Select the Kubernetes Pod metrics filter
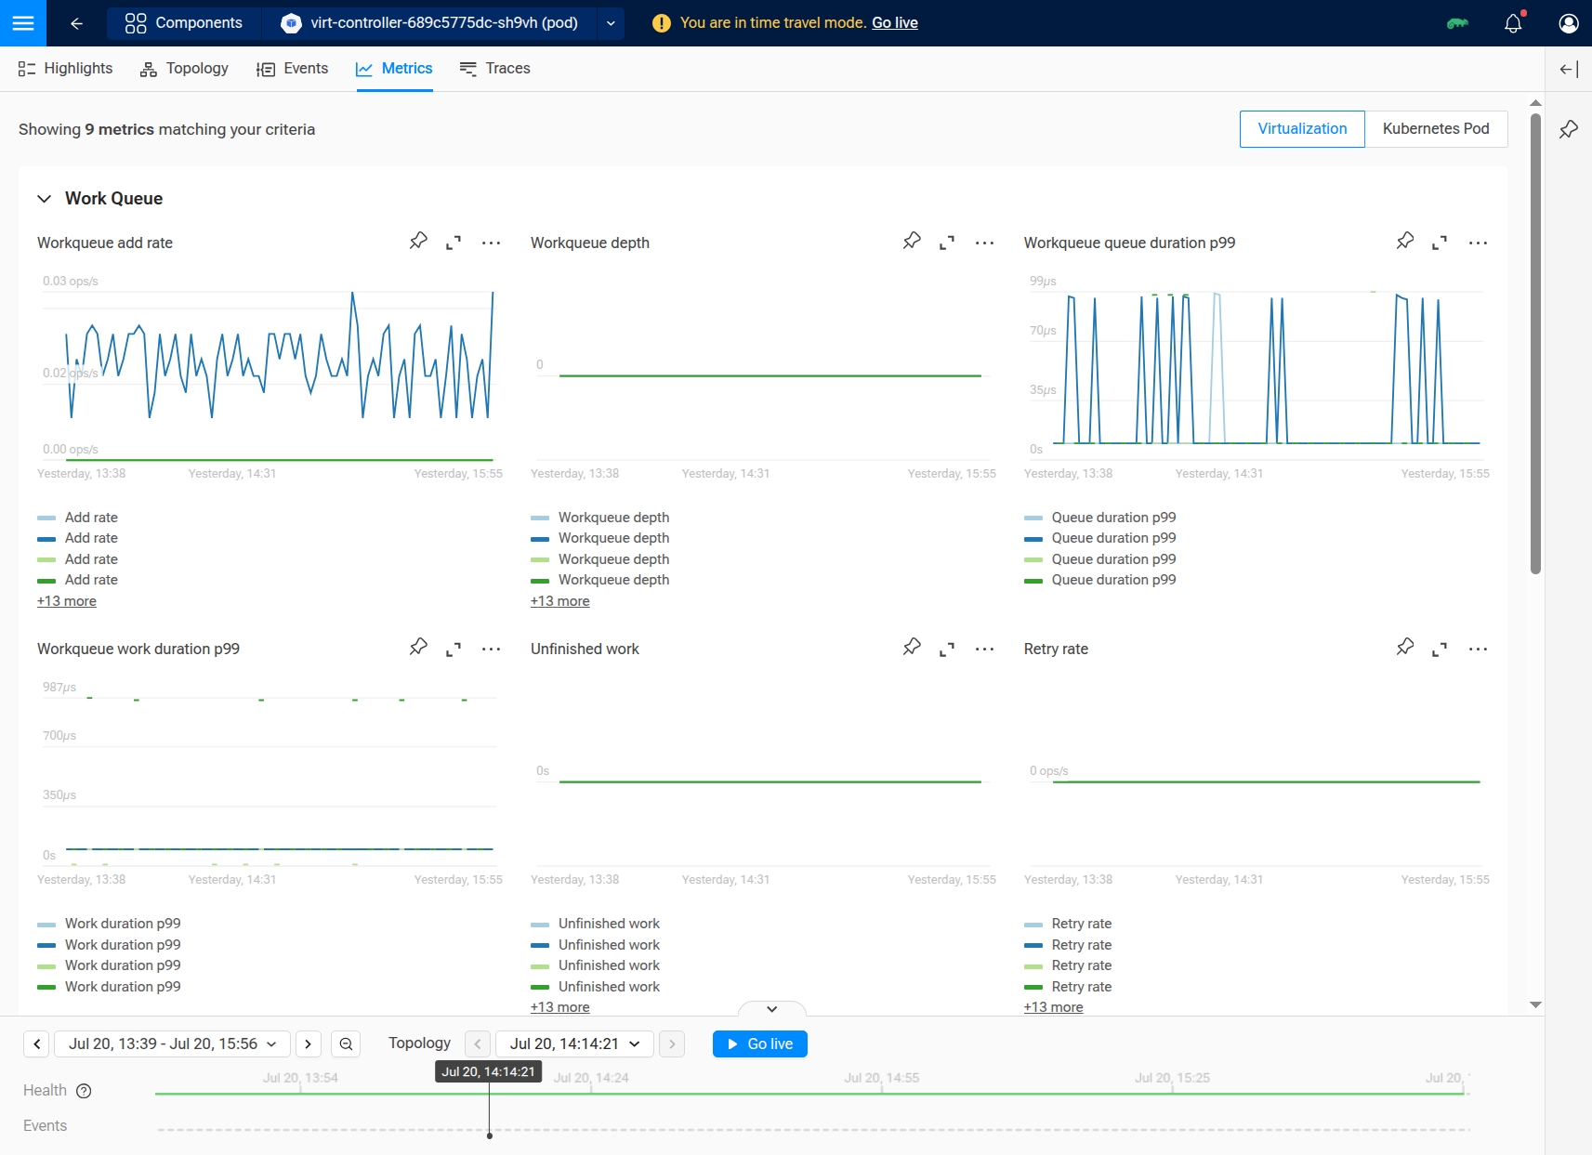1592x1155 pixels. coord(1436,129)
